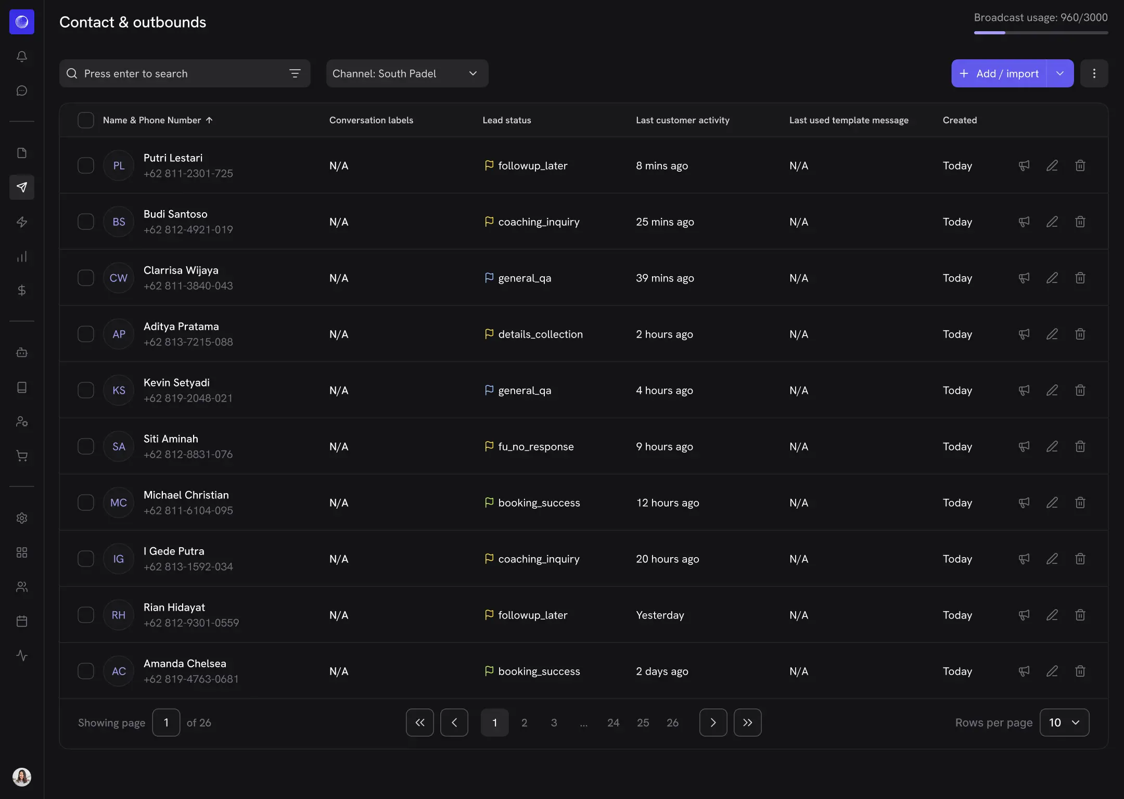Screen dimensions: 1124x799
Task: Click the Last customer activity column header
Action: click(x=683, y=120)
